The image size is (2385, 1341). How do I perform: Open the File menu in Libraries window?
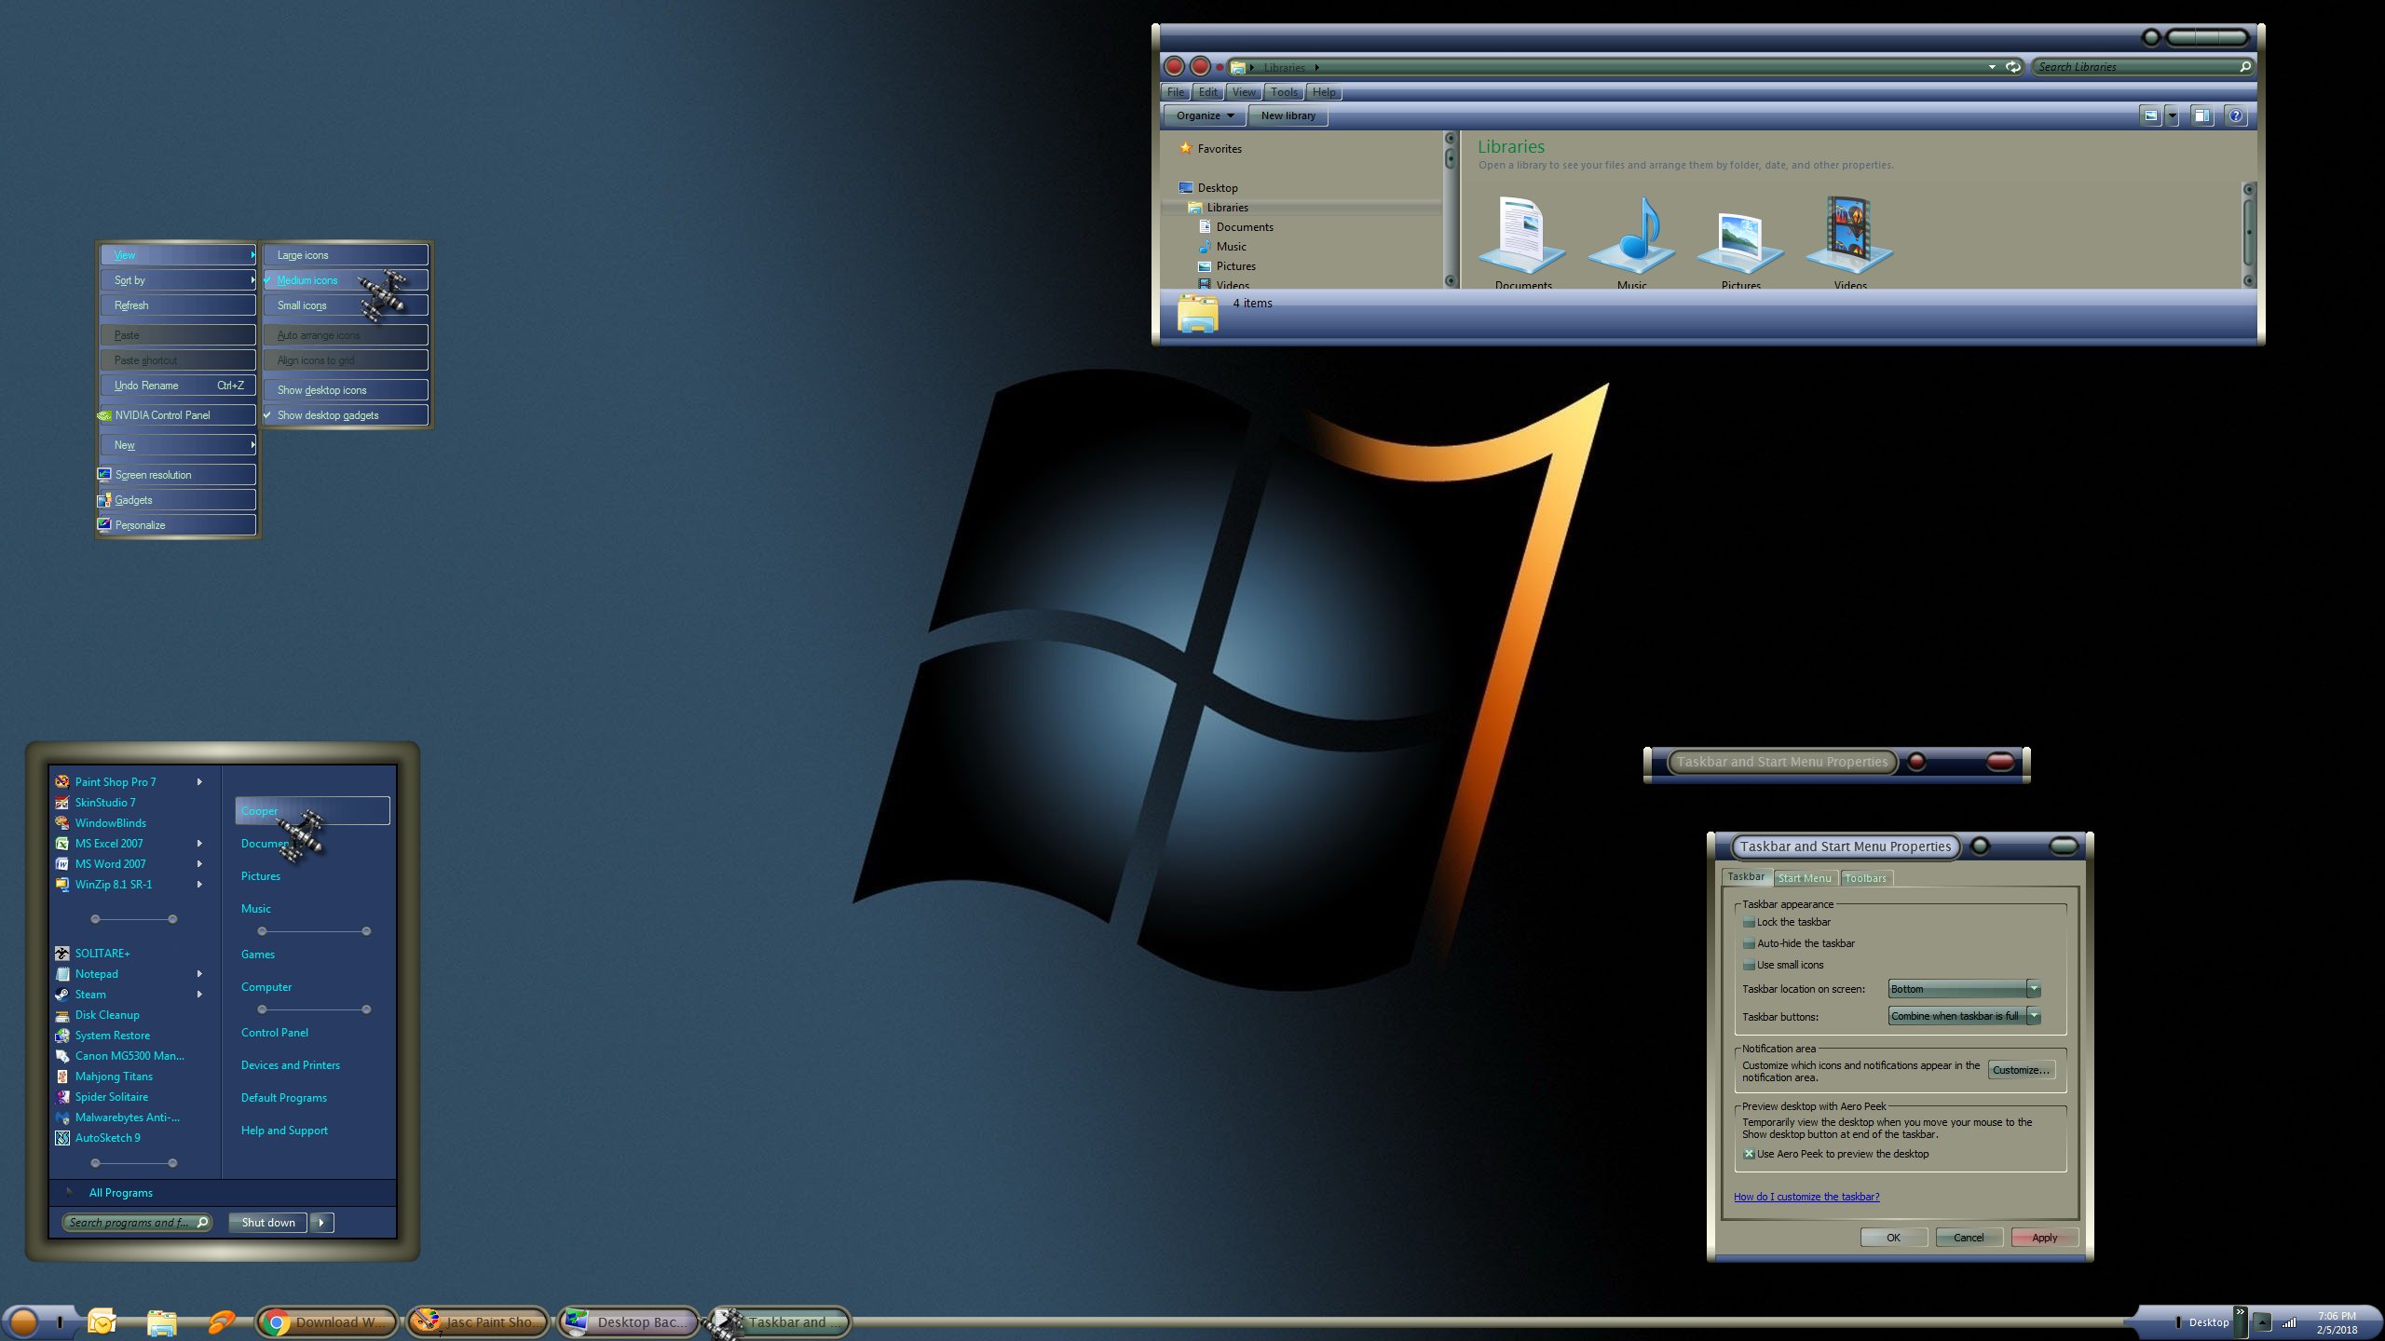tap(1176, 92)
